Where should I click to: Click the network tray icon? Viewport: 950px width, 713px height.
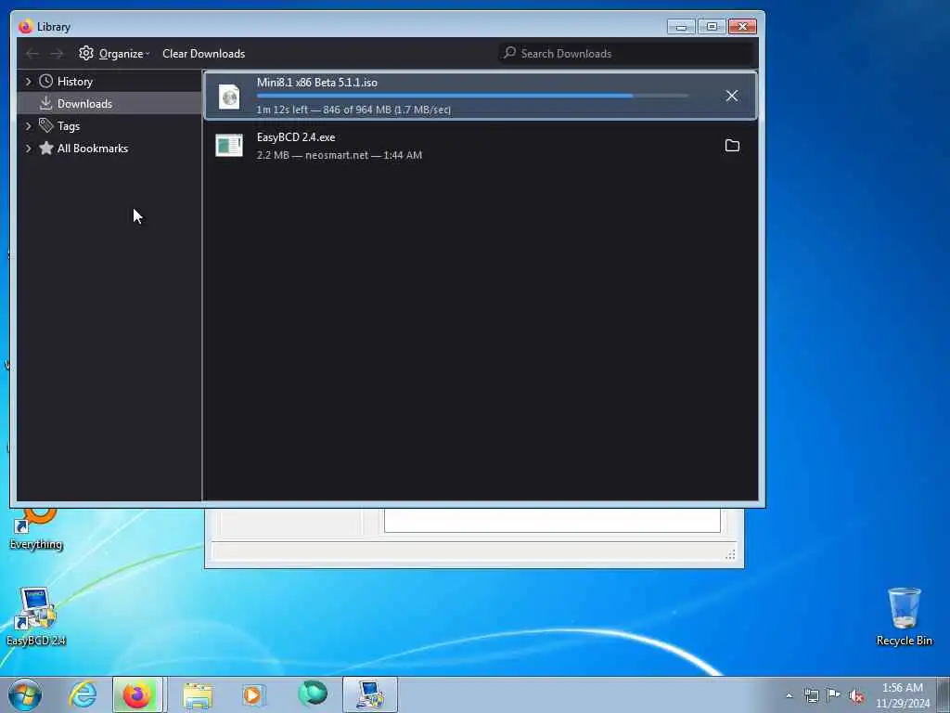(x=811, y=695)
